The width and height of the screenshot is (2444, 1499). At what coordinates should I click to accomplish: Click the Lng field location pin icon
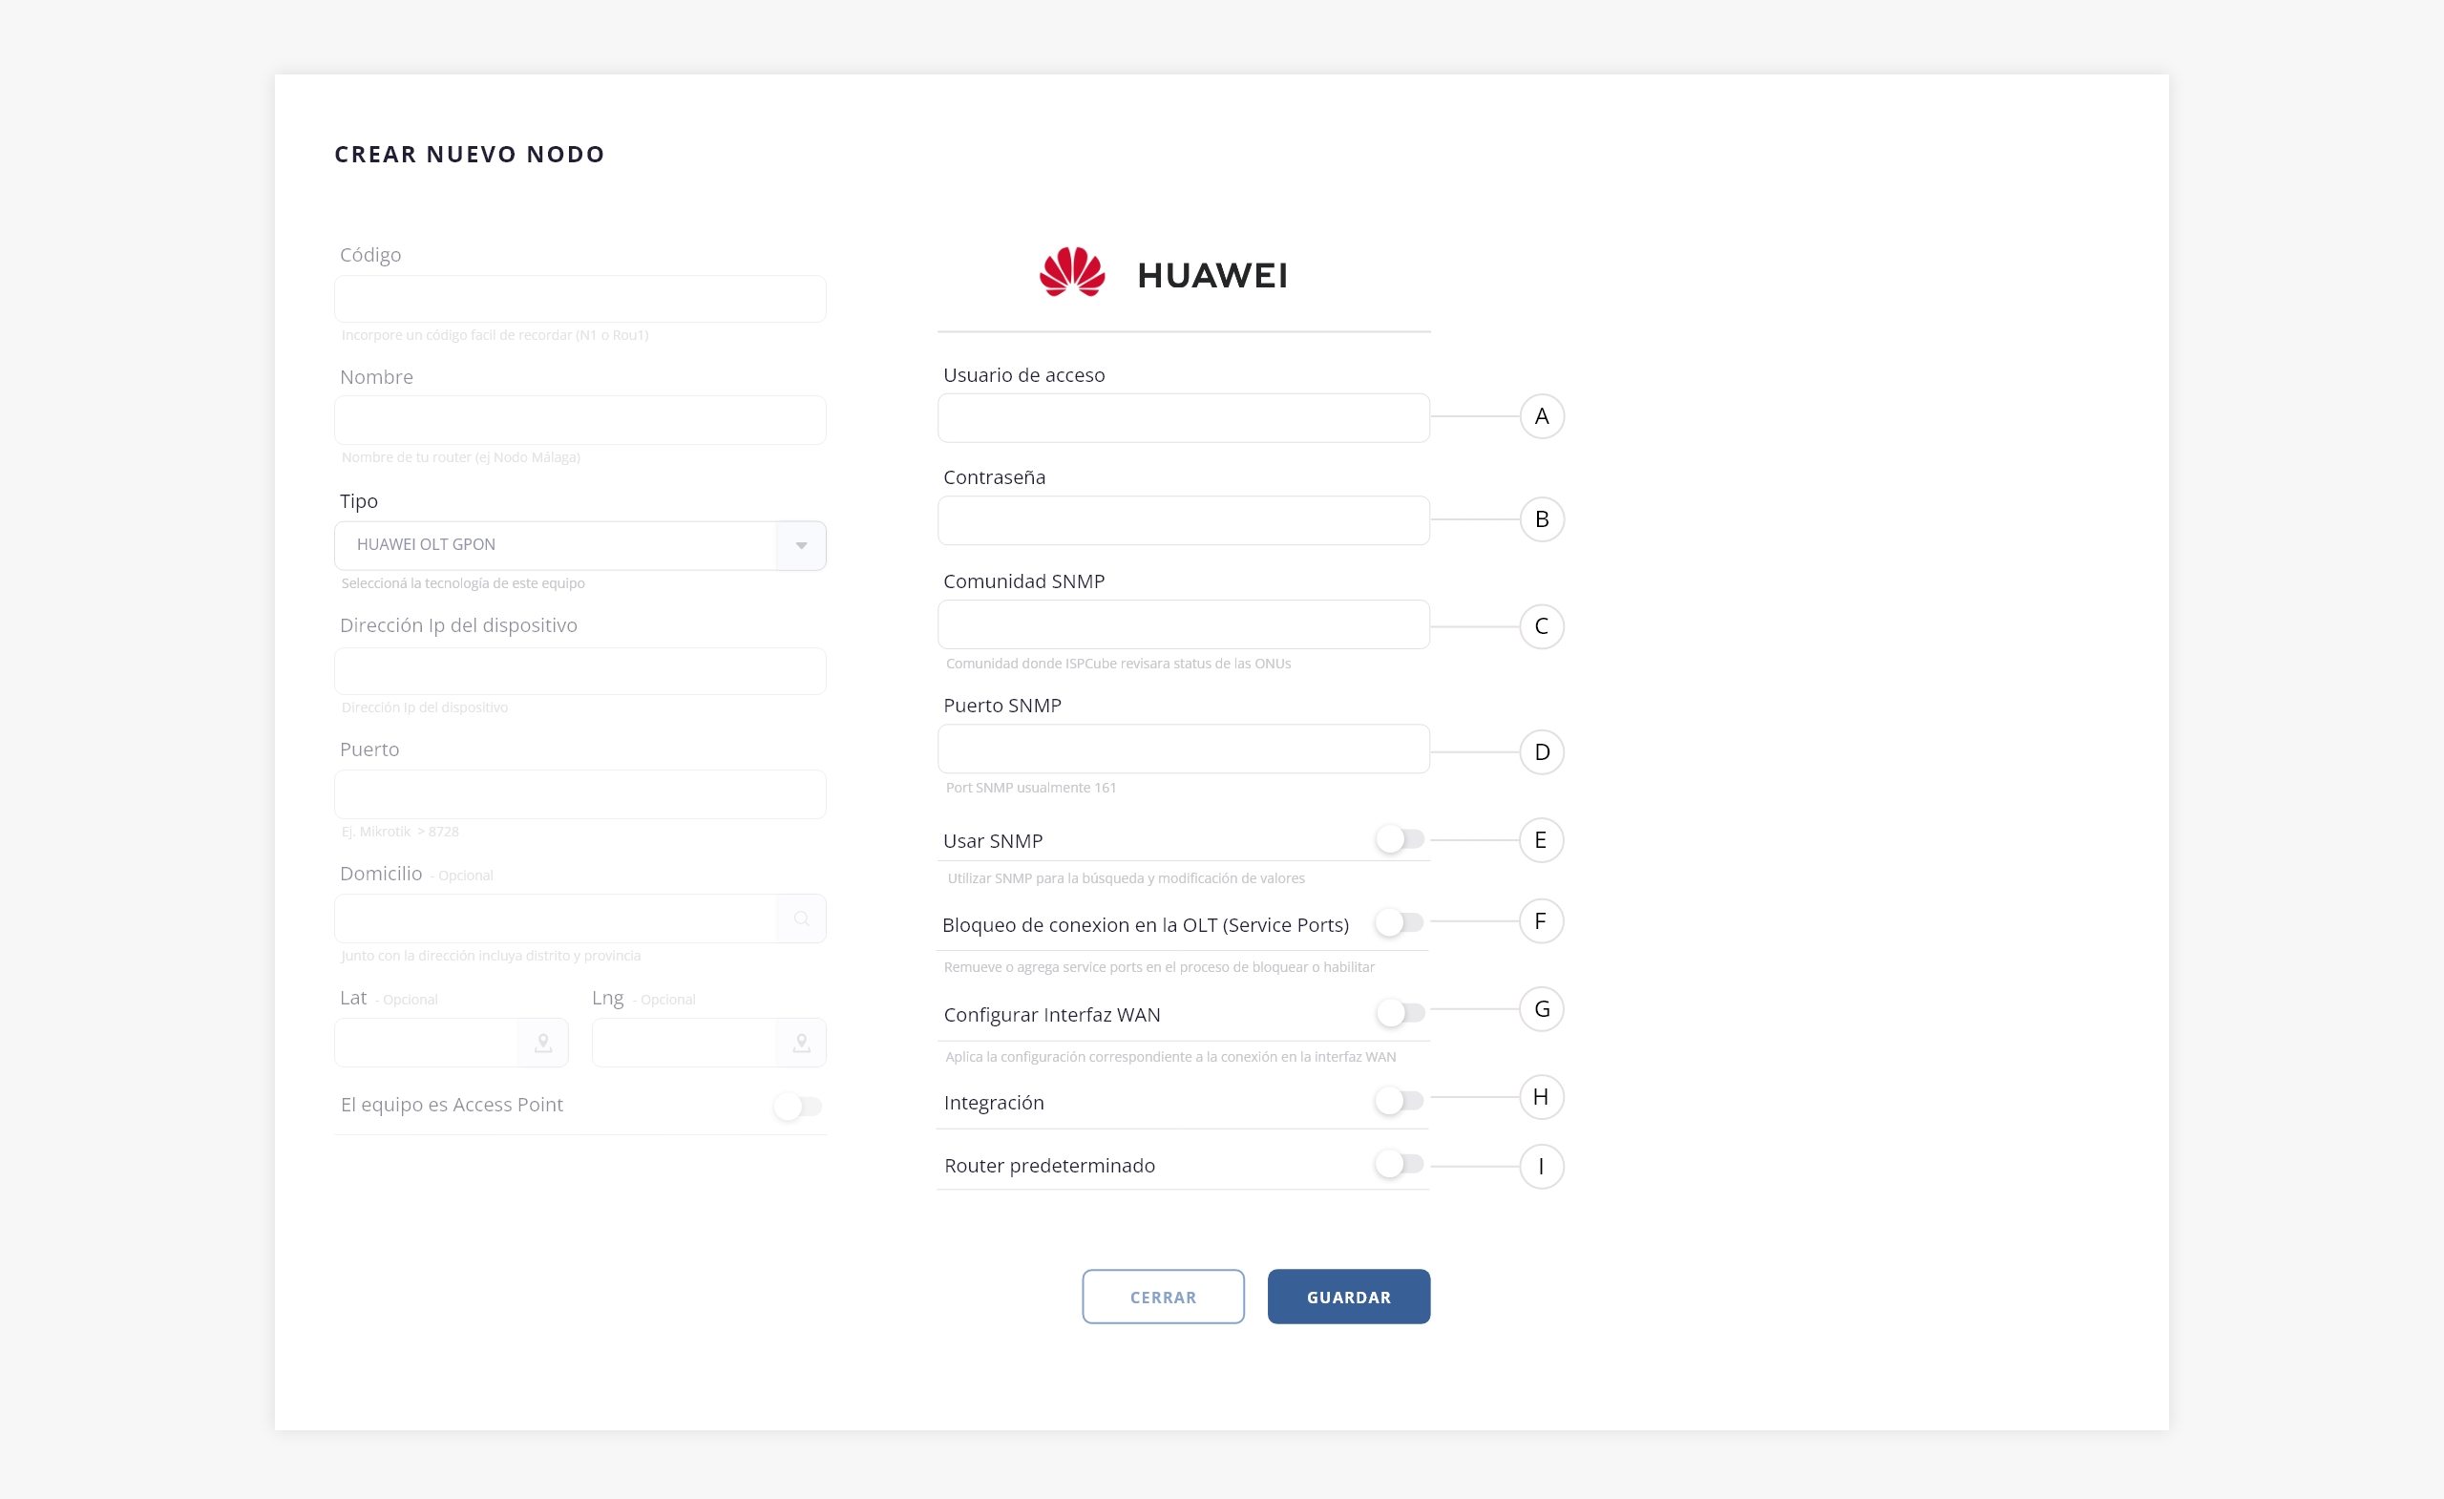click(801, 1043)
